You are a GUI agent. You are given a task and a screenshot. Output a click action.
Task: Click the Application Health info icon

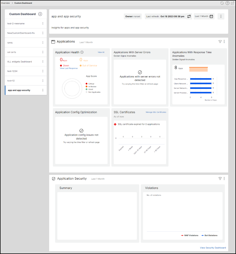click(x=82, y=52)
